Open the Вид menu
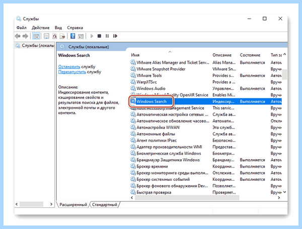This screenshot has width=302, height=229. 58,28
